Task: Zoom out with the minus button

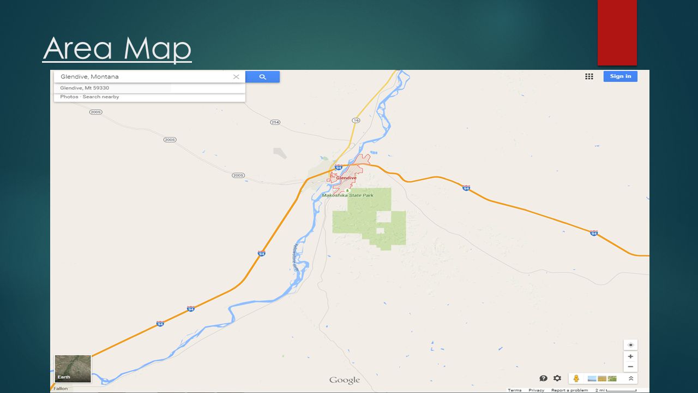Action: pyautogui.click(x=630, y=367)
